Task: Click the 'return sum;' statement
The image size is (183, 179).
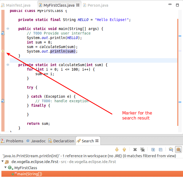Action: [x=39, y=123]
